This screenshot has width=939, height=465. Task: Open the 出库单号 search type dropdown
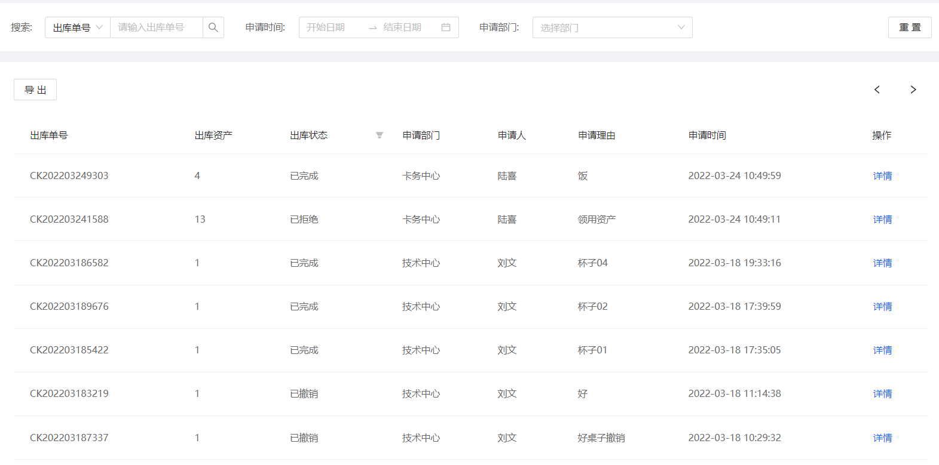coord(78,27)
